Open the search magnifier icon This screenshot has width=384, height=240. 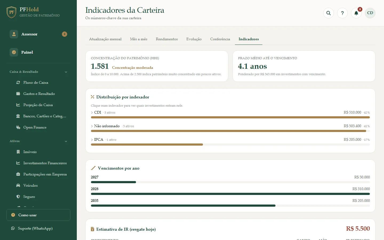pos(329,13)
